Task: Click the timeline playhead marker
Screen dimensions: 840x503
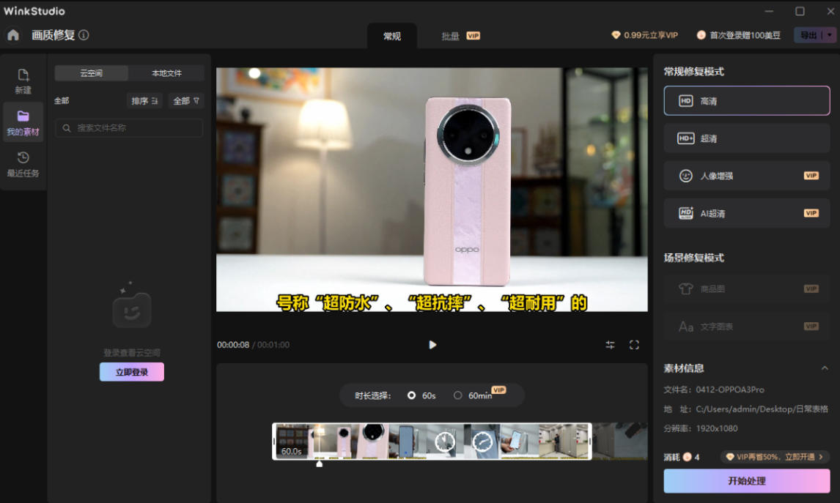Action: pos(319,463)
